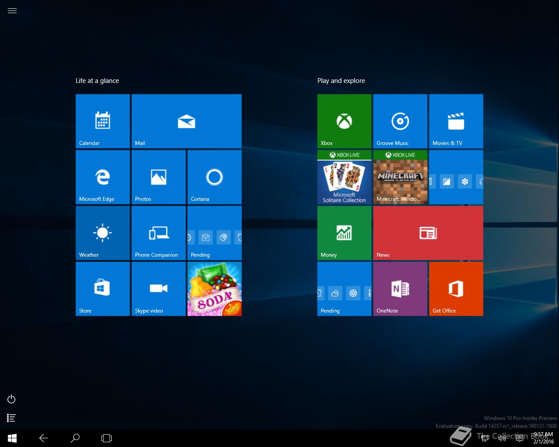This screenshot has width=559, height=447.
Task: Click the Pending tile below Money
Action: tap(345, 289)
